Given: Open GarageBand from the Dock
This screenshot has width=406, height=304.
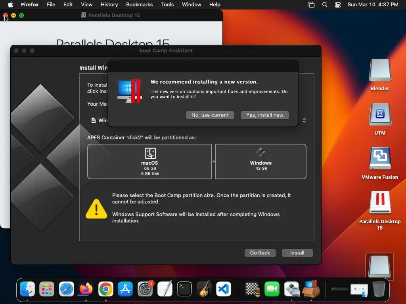Looking at the screenshot, I should coord(204,289).
